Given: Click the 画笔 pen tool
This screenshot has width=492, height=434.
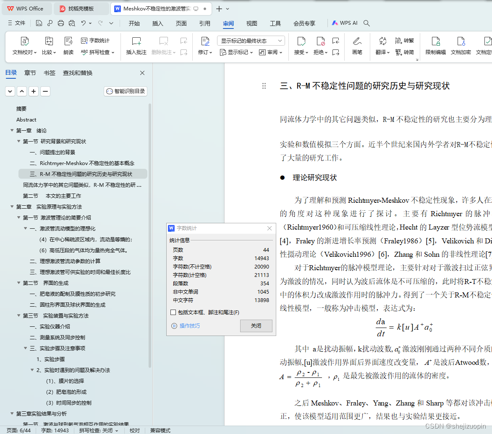Looking at the screenshot, I should click(357, 46).
